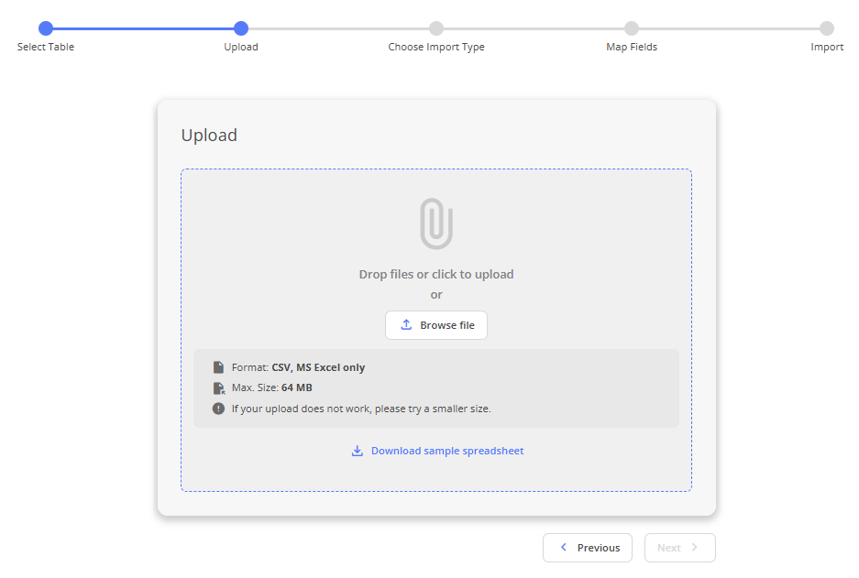Click the large paperclip attachment icon

(x=436, y=224)
